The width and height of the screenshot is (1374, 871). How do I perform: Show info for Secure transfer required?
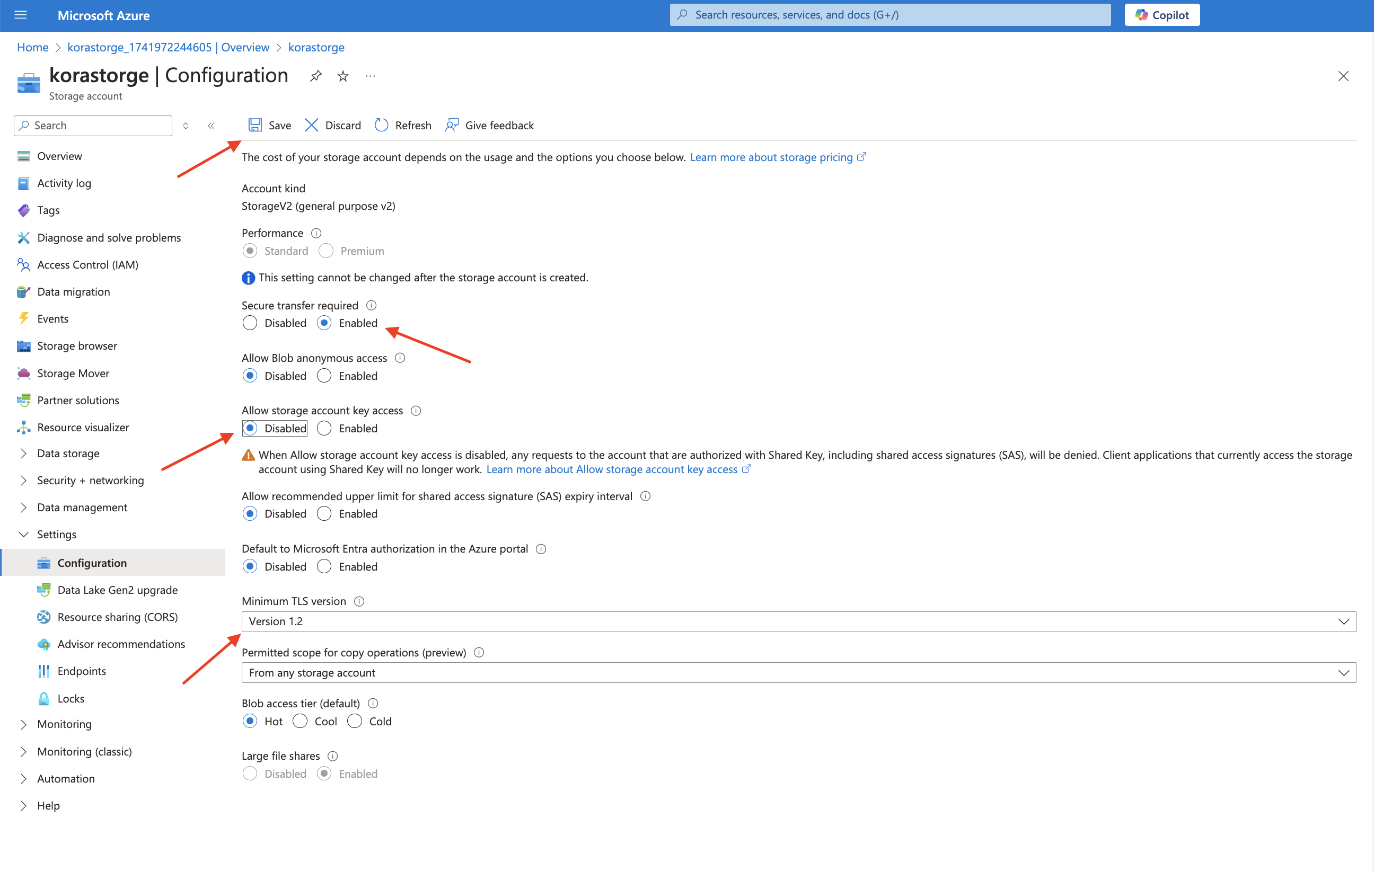point(371,306)
